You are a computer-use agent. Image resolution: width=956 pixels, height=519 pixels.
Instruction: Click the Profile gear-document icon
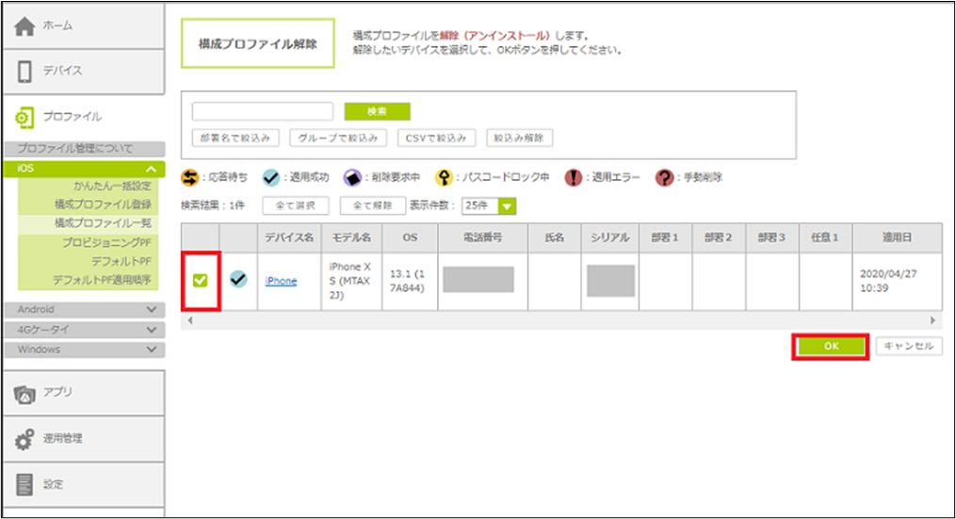pyautogui.click(x=25, y=117)
